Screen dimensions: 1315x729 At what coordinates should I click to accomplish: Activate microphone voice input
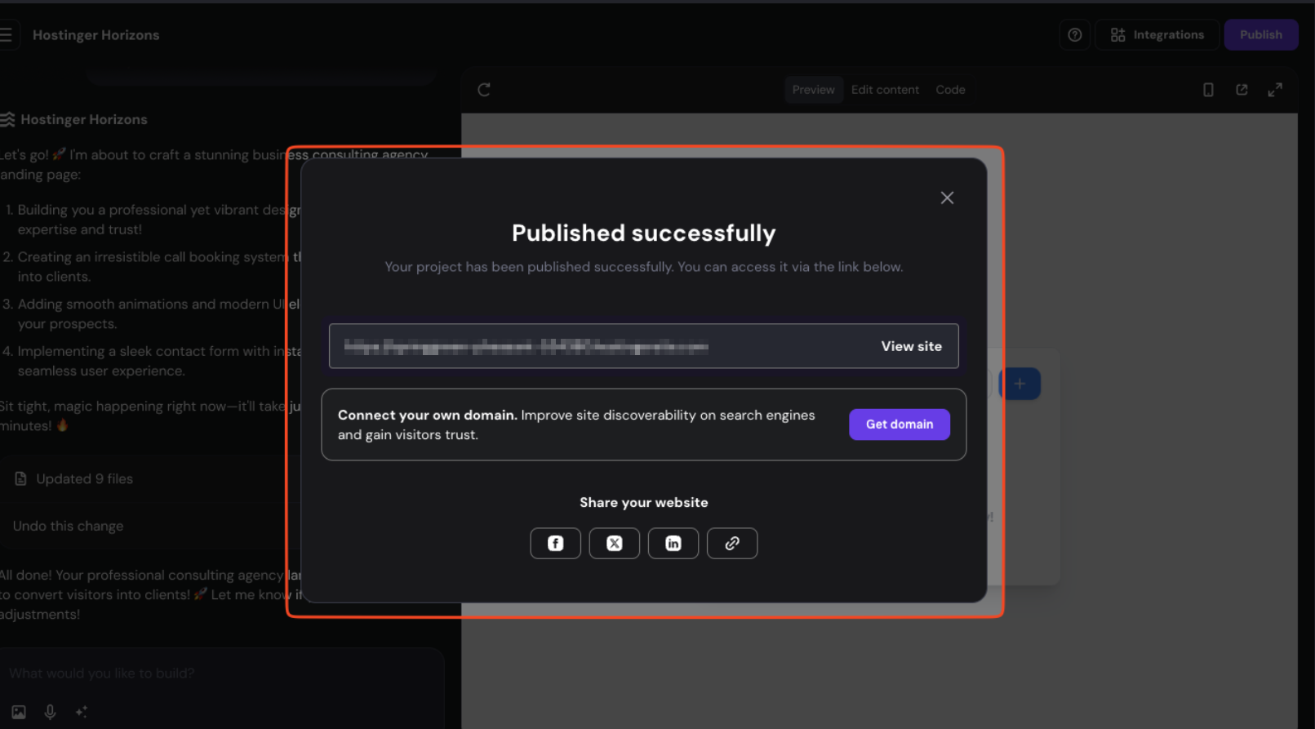pos(50,712)
